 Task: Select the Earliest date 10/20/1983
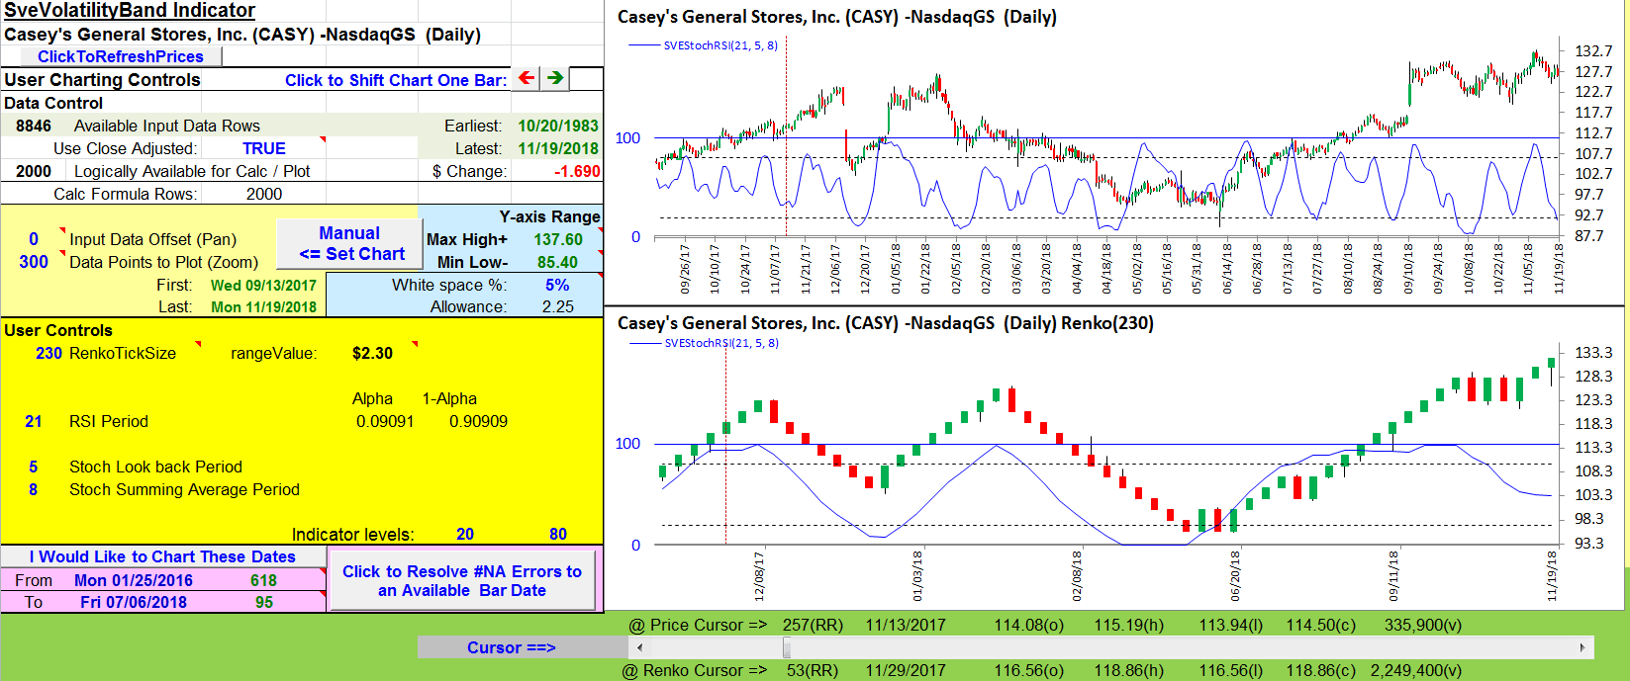[x=558, y=126]
